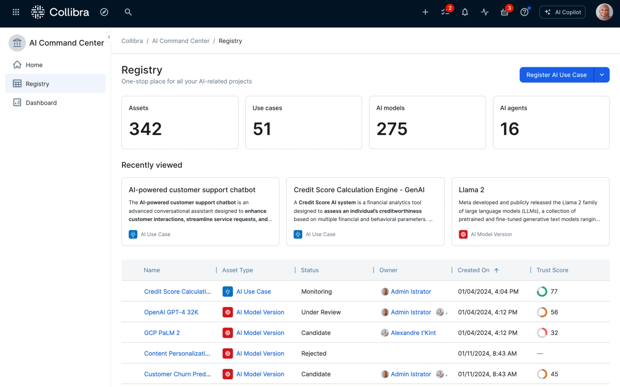Click the Collibra logo
Image resolution: width=620 pixels, height=387 pixels.
(x=60, y=12)
